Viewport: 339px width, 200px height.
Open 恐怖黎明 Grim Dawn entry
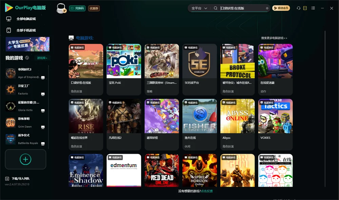tap(25, 123)
